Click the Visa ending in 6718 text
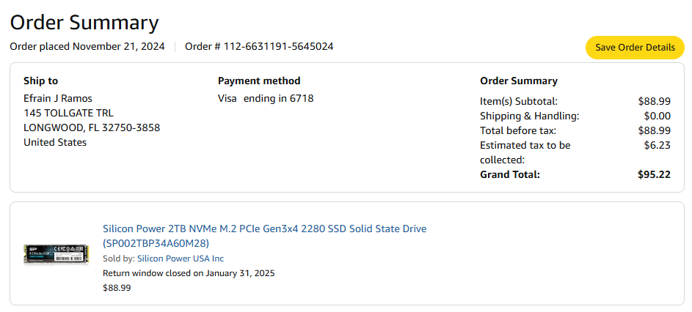 click(x=266, y=98)
